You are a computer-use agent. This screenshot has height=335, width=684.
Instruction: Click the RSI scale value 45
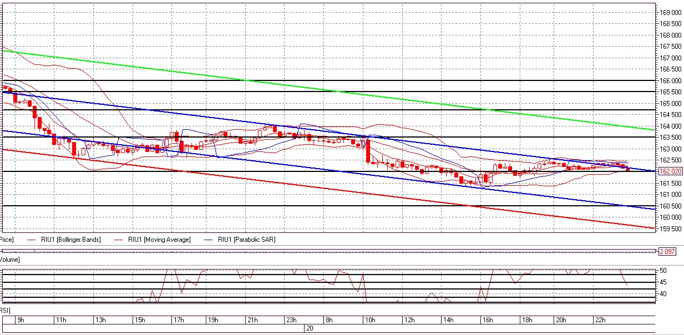coord(663,282)
